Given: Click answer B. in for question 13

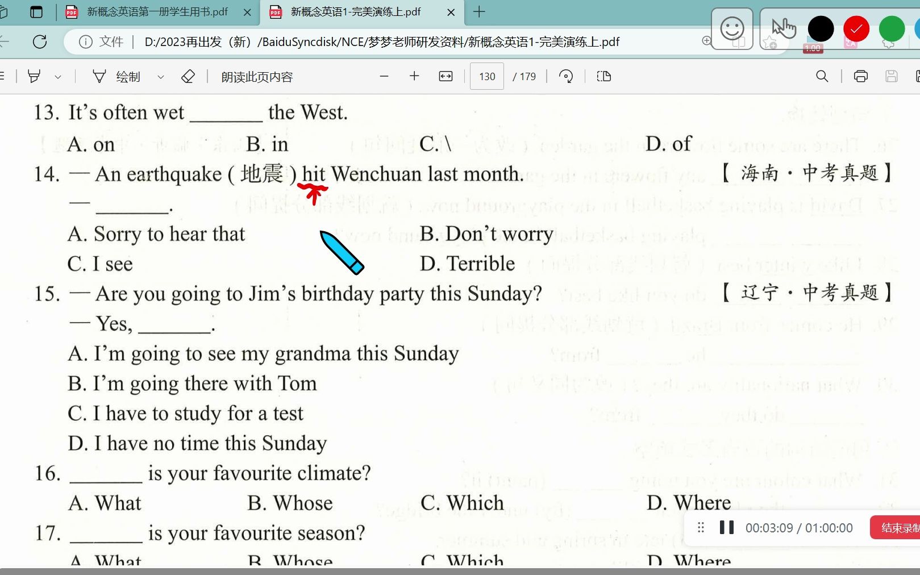Looking at the screenshot, I should click(267, 144).
